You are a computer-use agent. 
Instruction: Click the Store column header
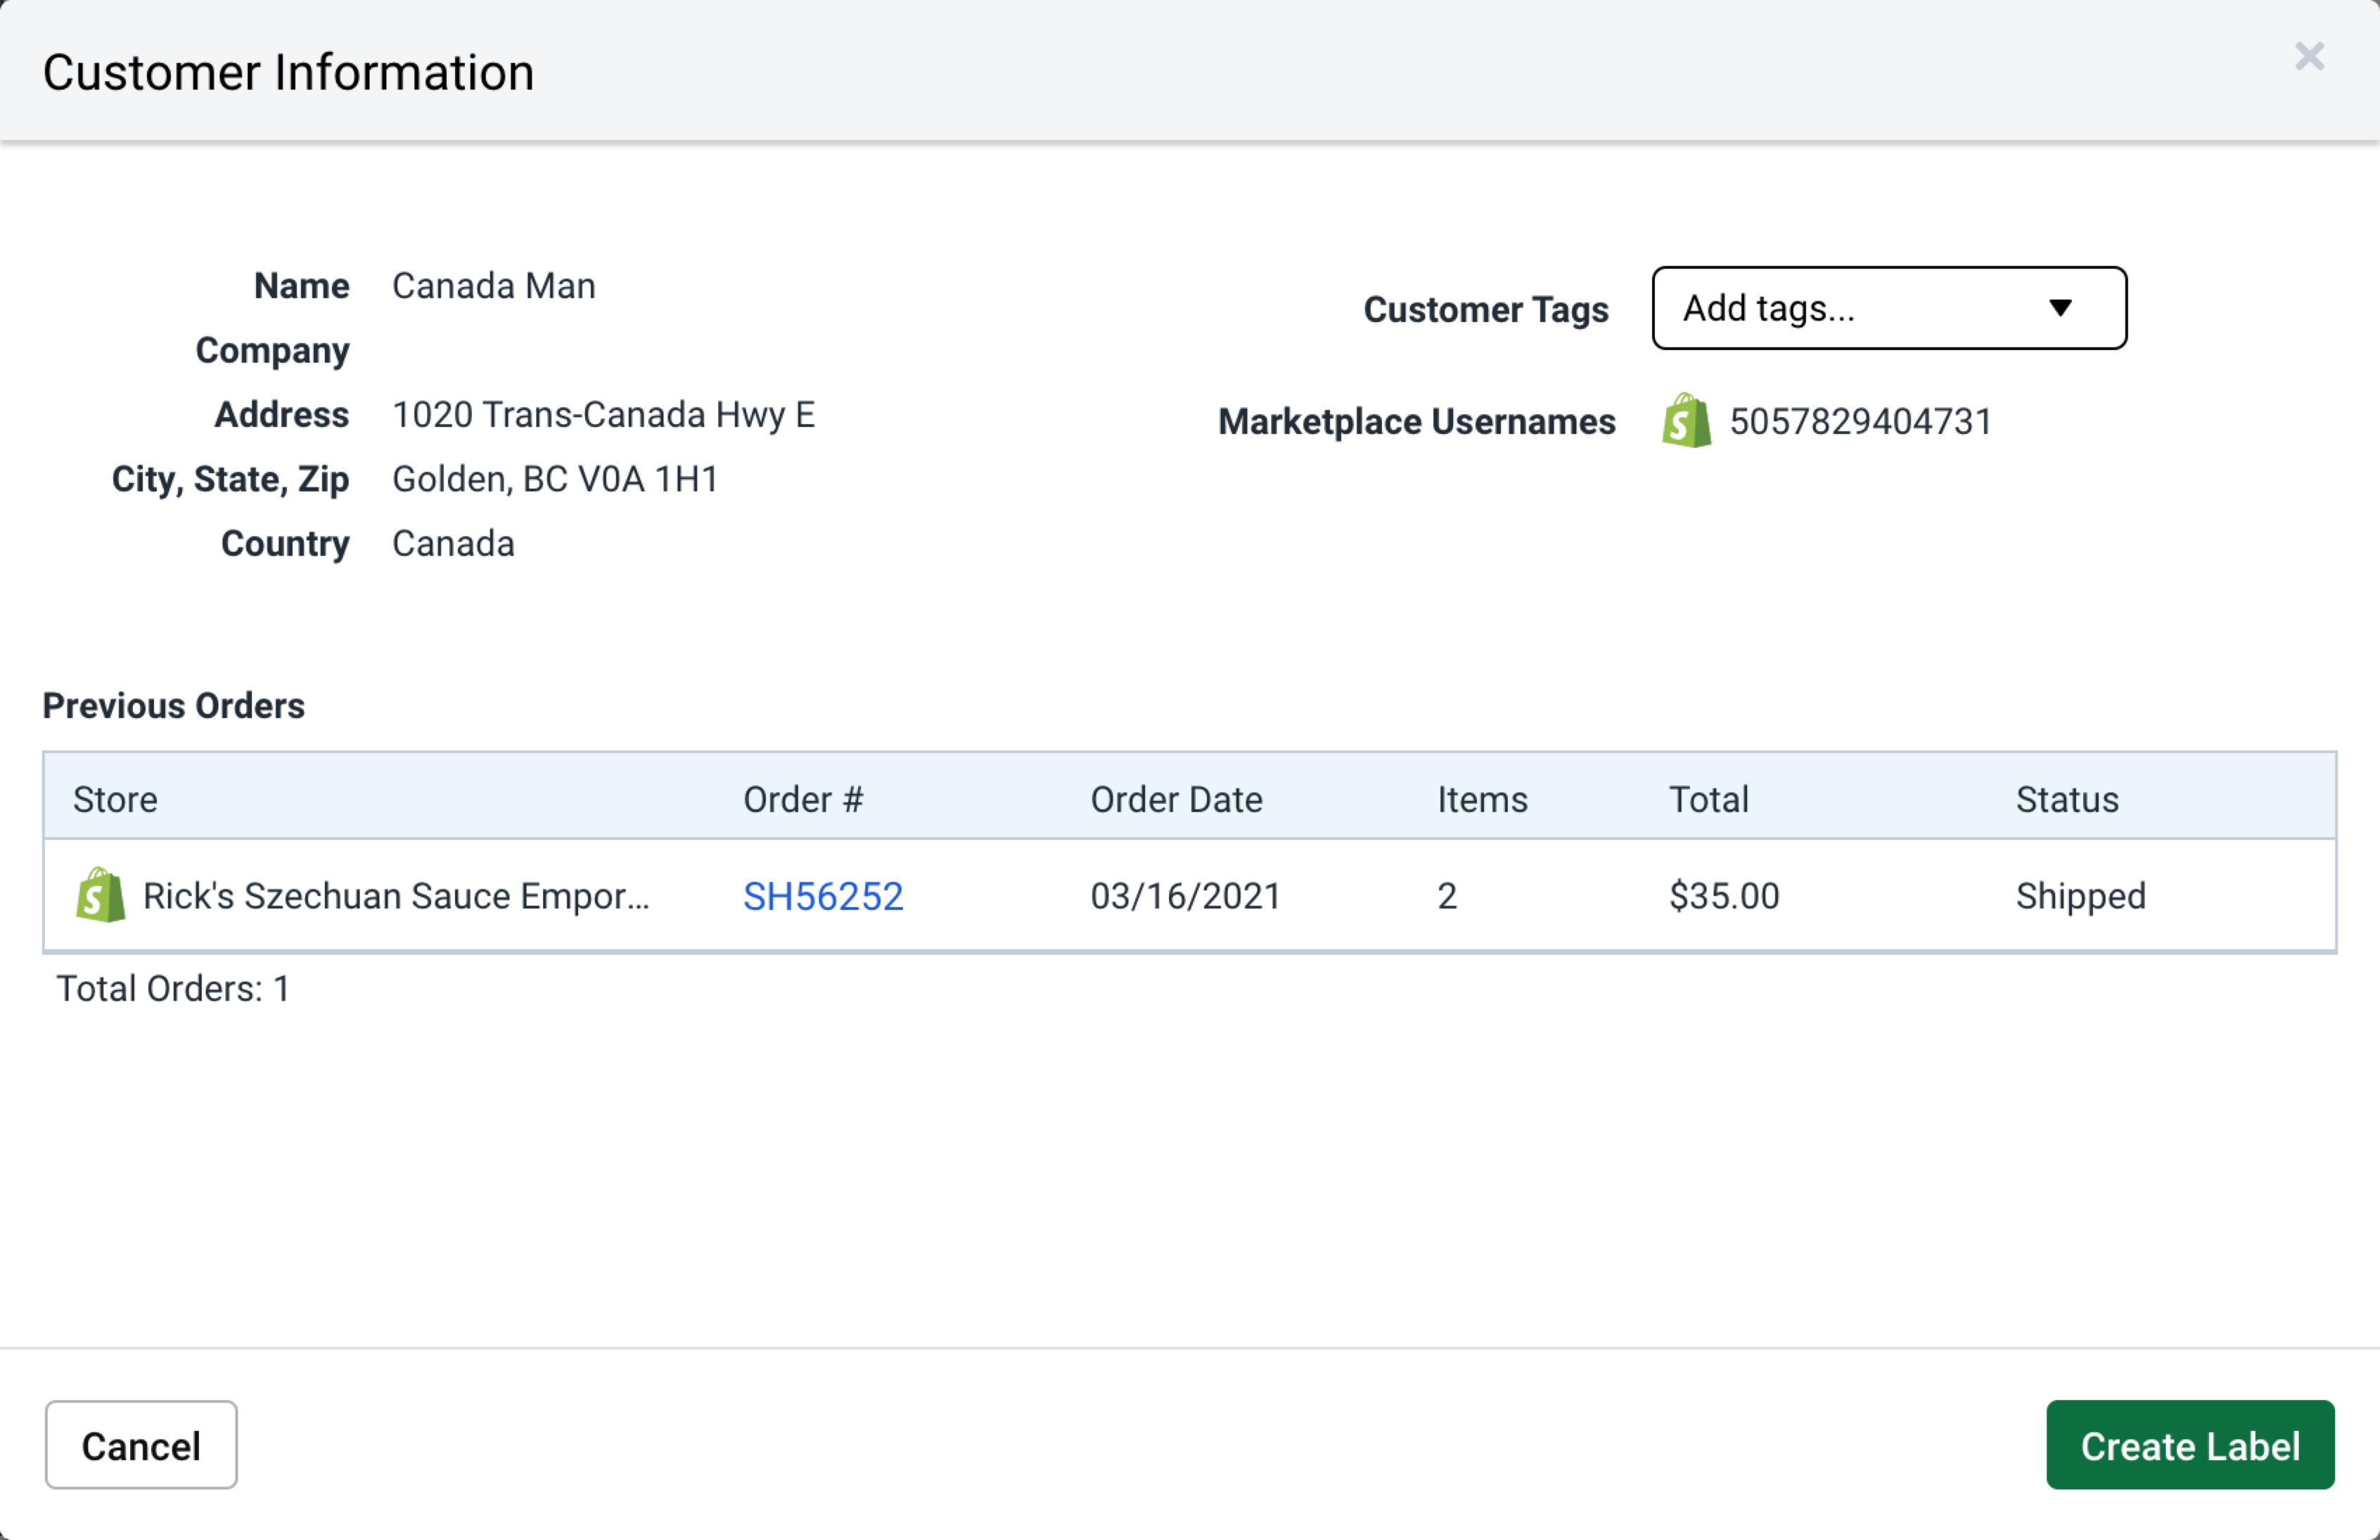click(114, 798)
